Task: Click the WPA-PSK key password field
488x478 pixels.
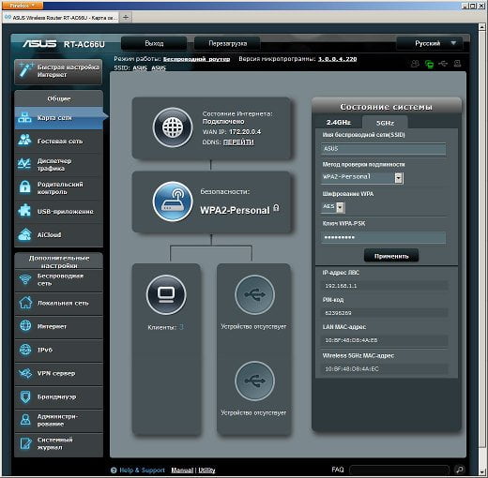Action: [384, 237]
